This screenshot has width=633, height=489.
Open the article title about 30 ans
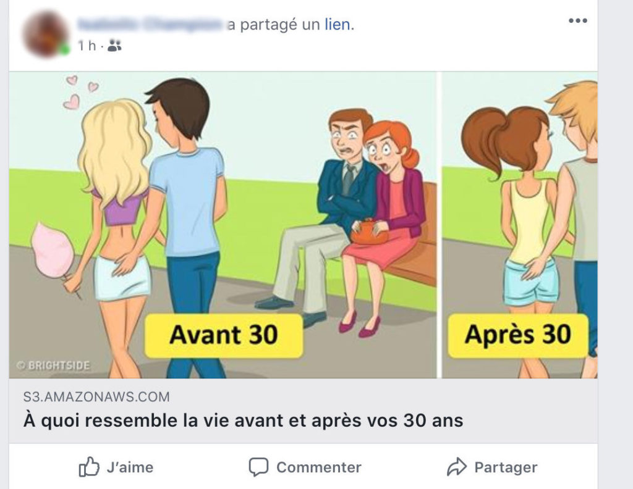[242, 421]
